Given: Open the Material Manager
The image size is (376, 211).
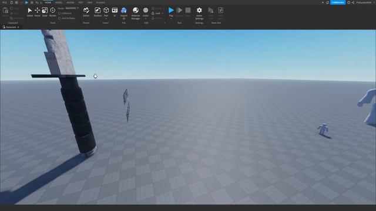Looking at the screenshot, I should coord(136,11).
